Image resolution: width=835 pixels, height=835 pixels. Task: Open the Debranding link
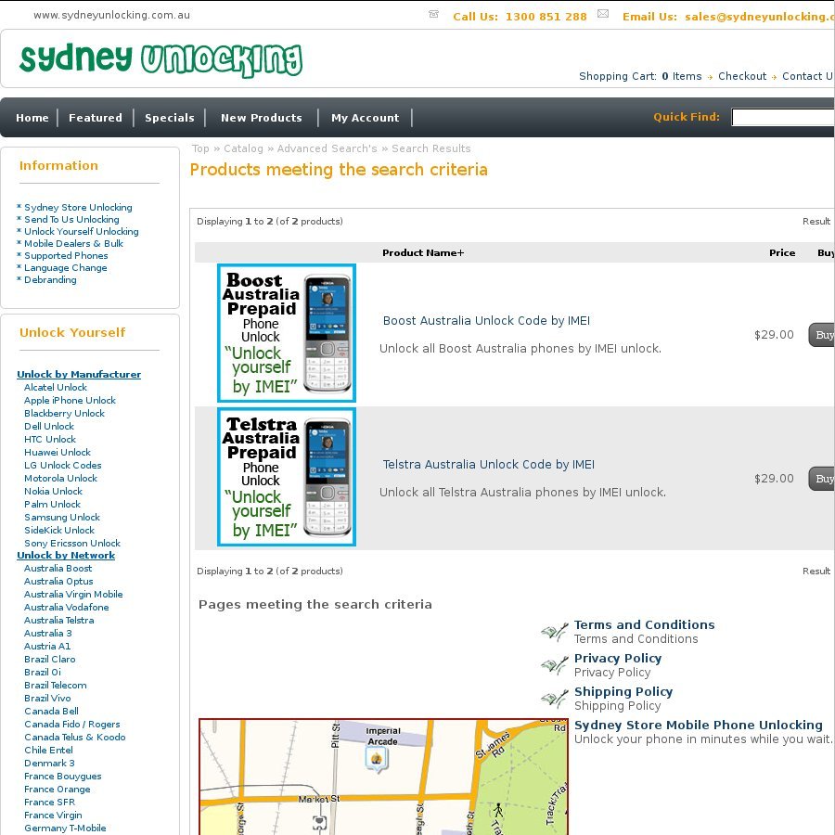50,280
